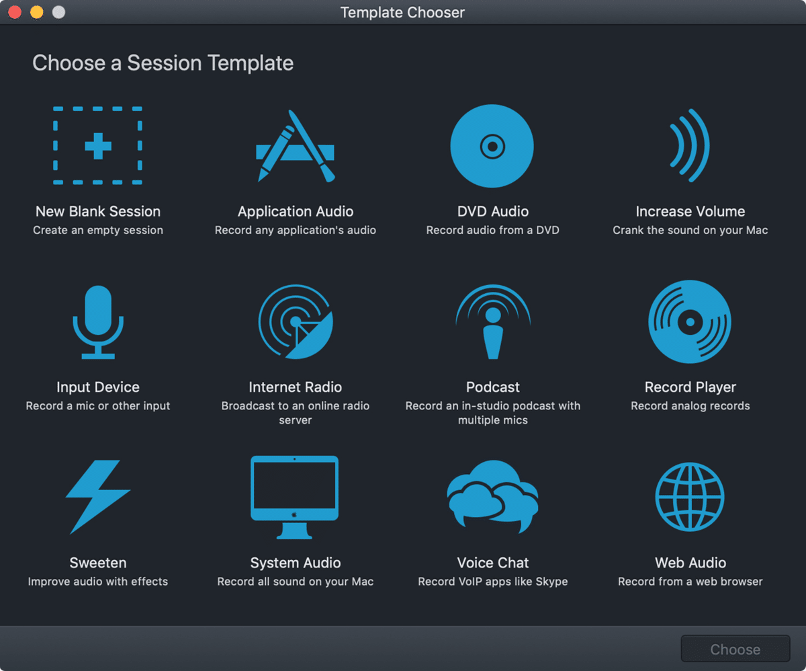This screenshot has height=671, width=806.
Task: Close the Template Chooser window
Action: tap(14, 12)
